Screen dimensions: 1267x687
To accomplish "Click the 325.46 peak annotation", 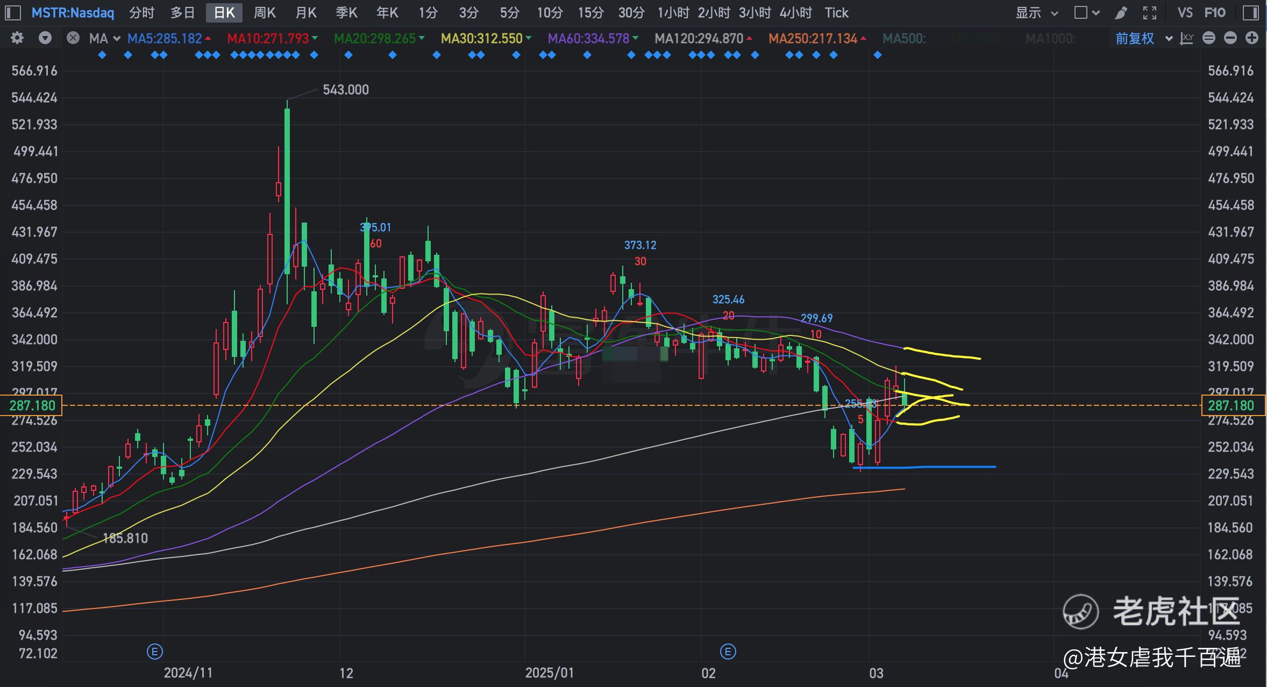I will [728, 299].
